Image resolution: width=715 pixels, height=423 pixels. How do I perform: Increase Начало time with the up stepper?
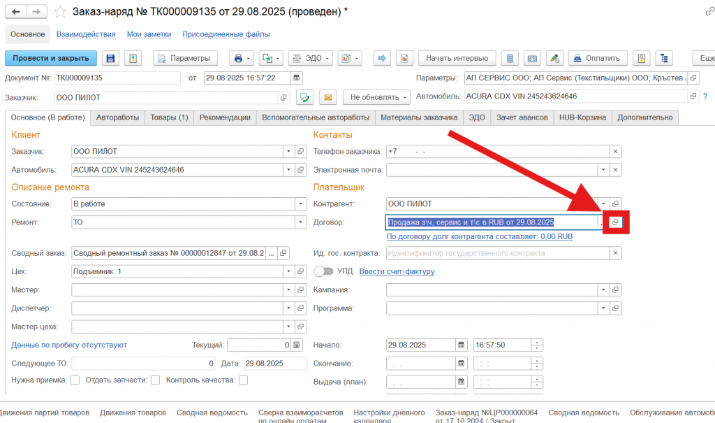(x=536, y=342)
